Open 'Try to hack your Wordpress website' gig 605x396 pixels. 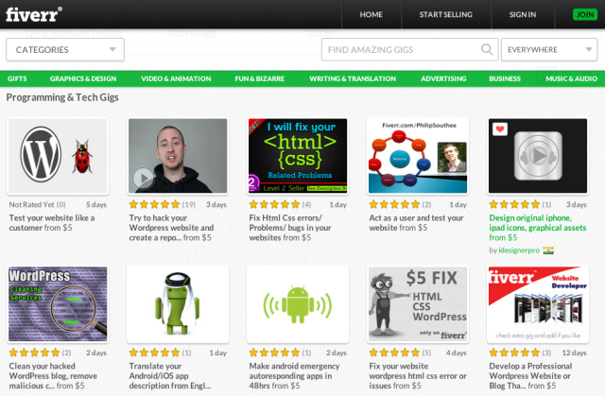click(171, 228)
